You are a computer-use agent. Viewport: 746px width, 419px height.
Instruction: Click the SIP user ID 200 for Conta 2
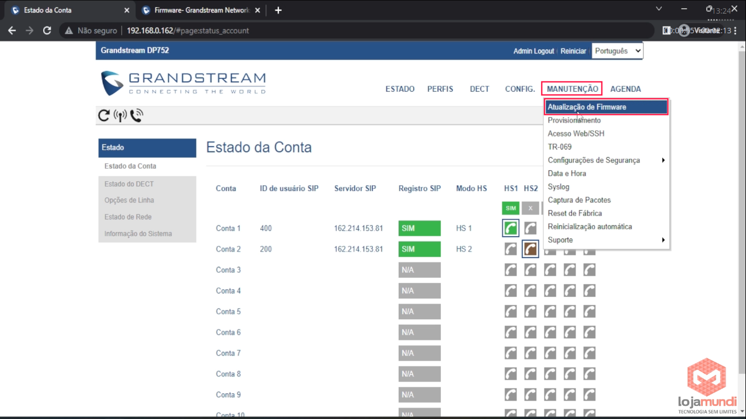tap(265, 249)
